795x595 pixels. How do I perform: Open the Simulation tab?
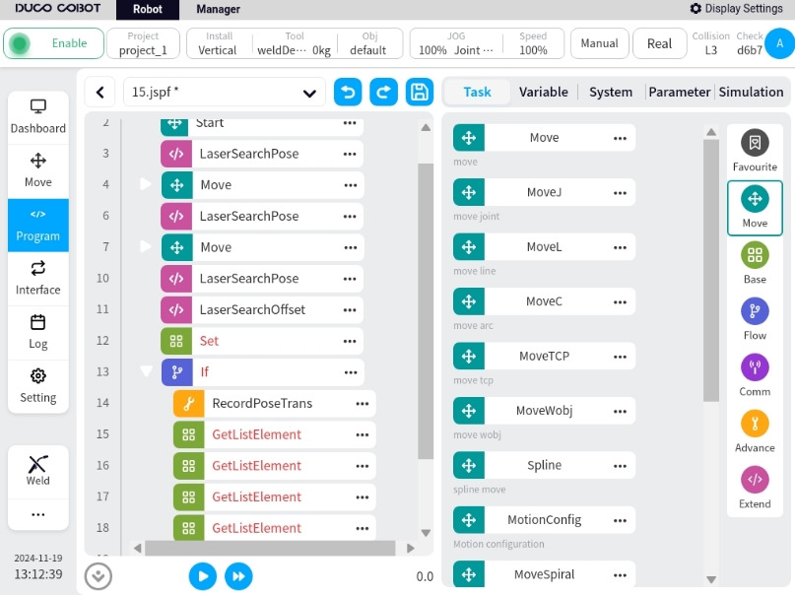[751, 92]
